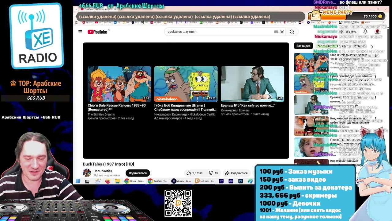Open Яндекс bookmark

[x=87, y=22]
